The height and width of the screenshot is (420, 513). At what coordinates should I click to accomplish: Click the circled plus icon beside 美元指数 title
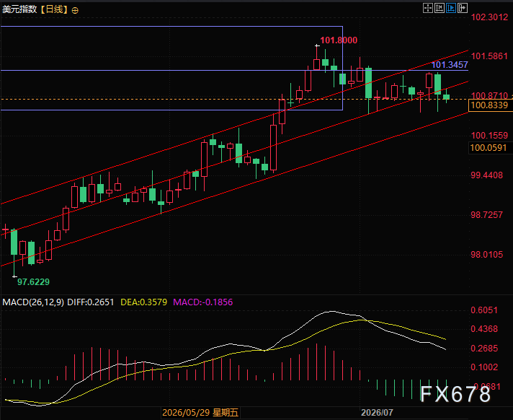tap(75, 11)
